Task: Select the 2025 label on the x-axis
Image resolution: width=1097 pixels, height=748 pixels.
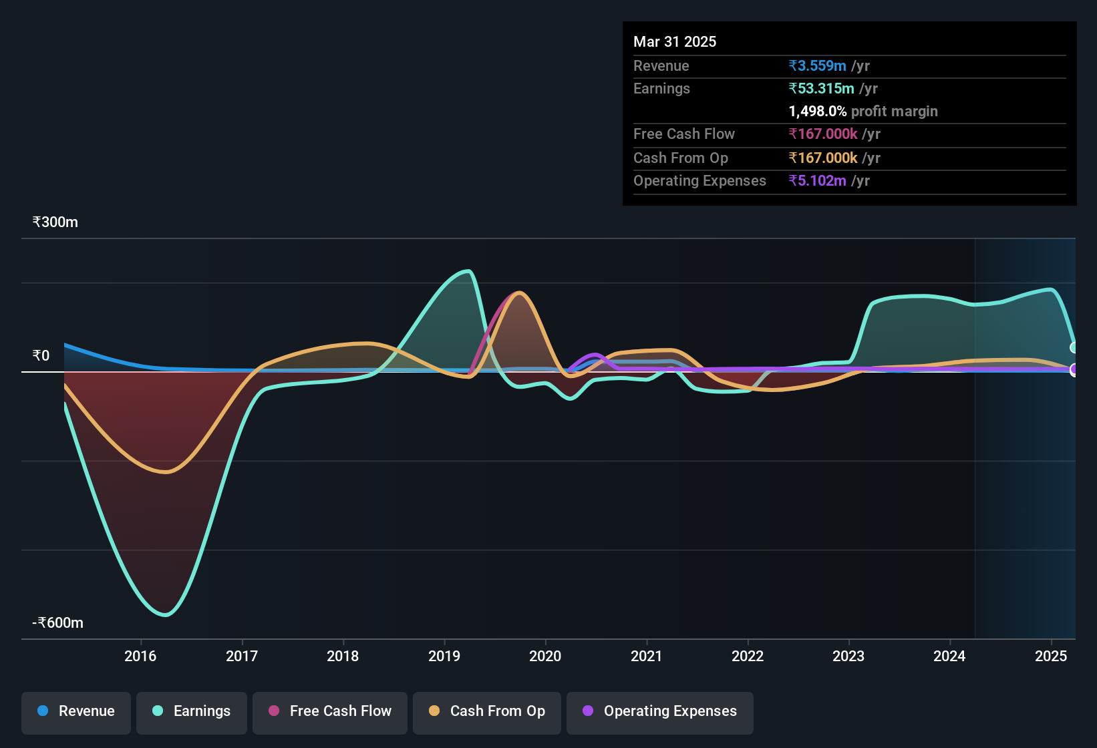Action: point(1051,656)
